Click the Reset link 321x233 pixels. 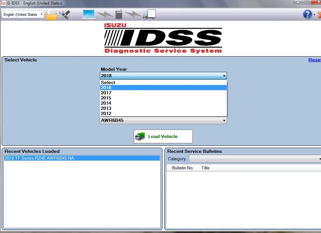pos(315,60)
